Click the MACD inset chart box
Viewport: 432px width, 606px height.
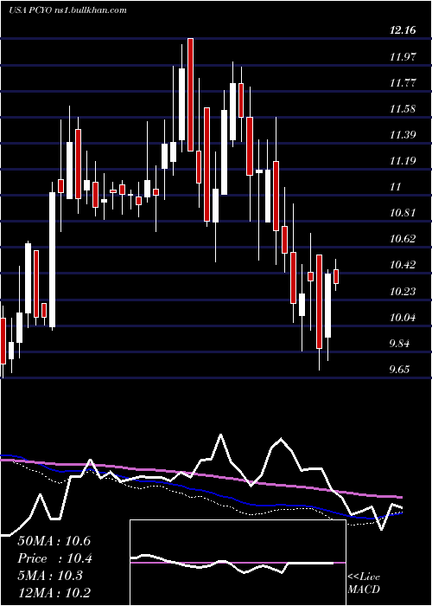click(x=238, y=563)
